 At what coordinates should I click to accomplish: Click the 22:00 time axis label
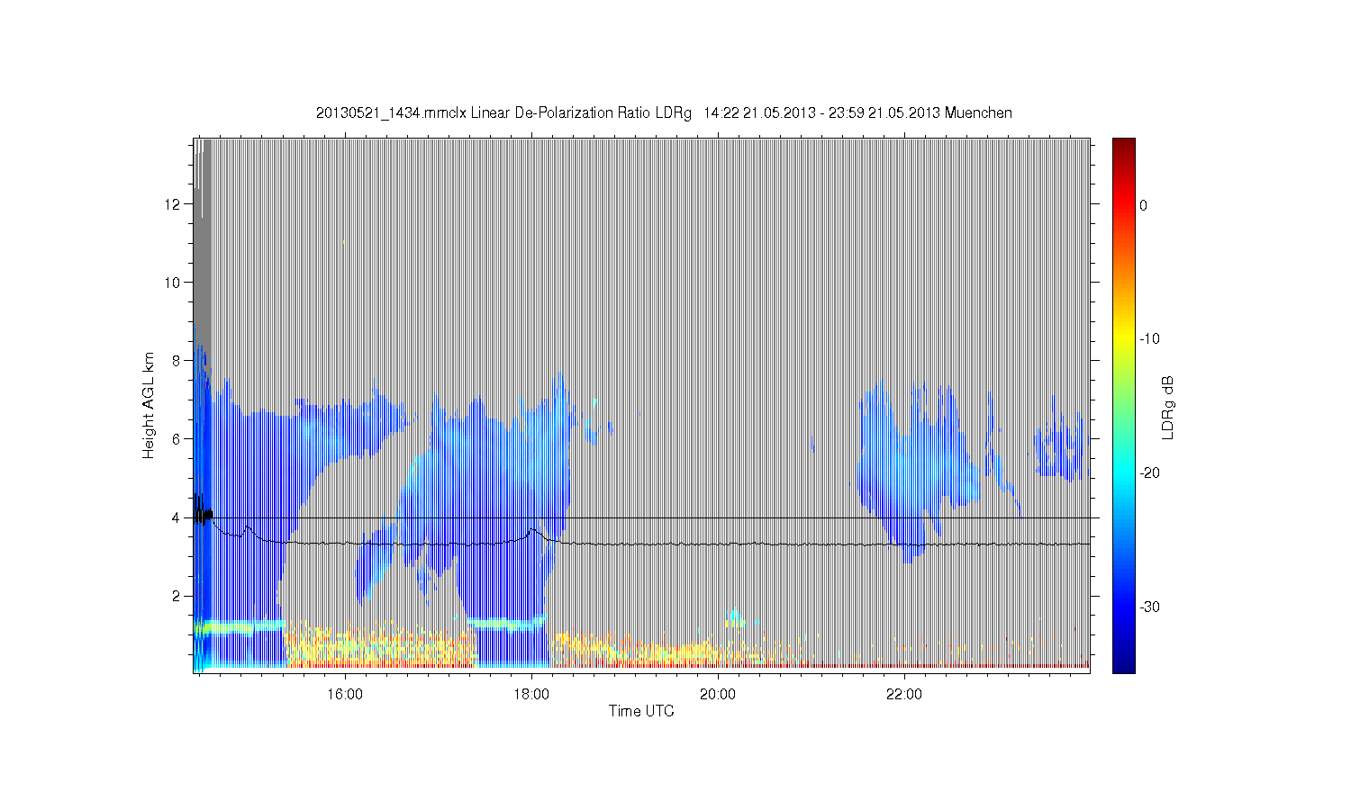[904, 695]
